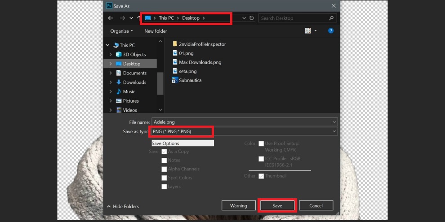Viewport: 445px width, 222px height.
Task: Click the Save button
Action: [277, 205]
